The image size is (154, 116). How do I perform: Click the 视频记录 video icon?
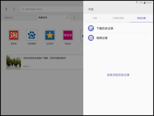pos(91,38)
